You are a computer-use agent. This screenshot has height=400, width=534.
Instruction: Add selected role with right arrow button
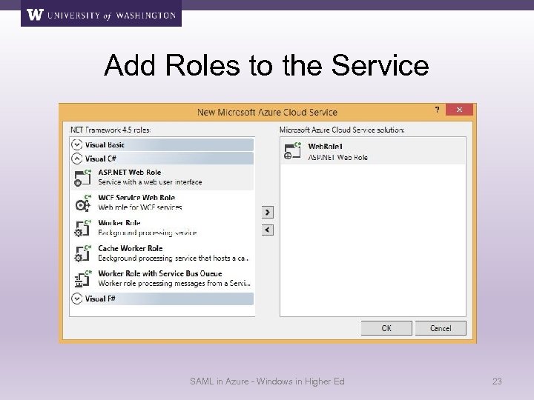[x=267, y=213]
